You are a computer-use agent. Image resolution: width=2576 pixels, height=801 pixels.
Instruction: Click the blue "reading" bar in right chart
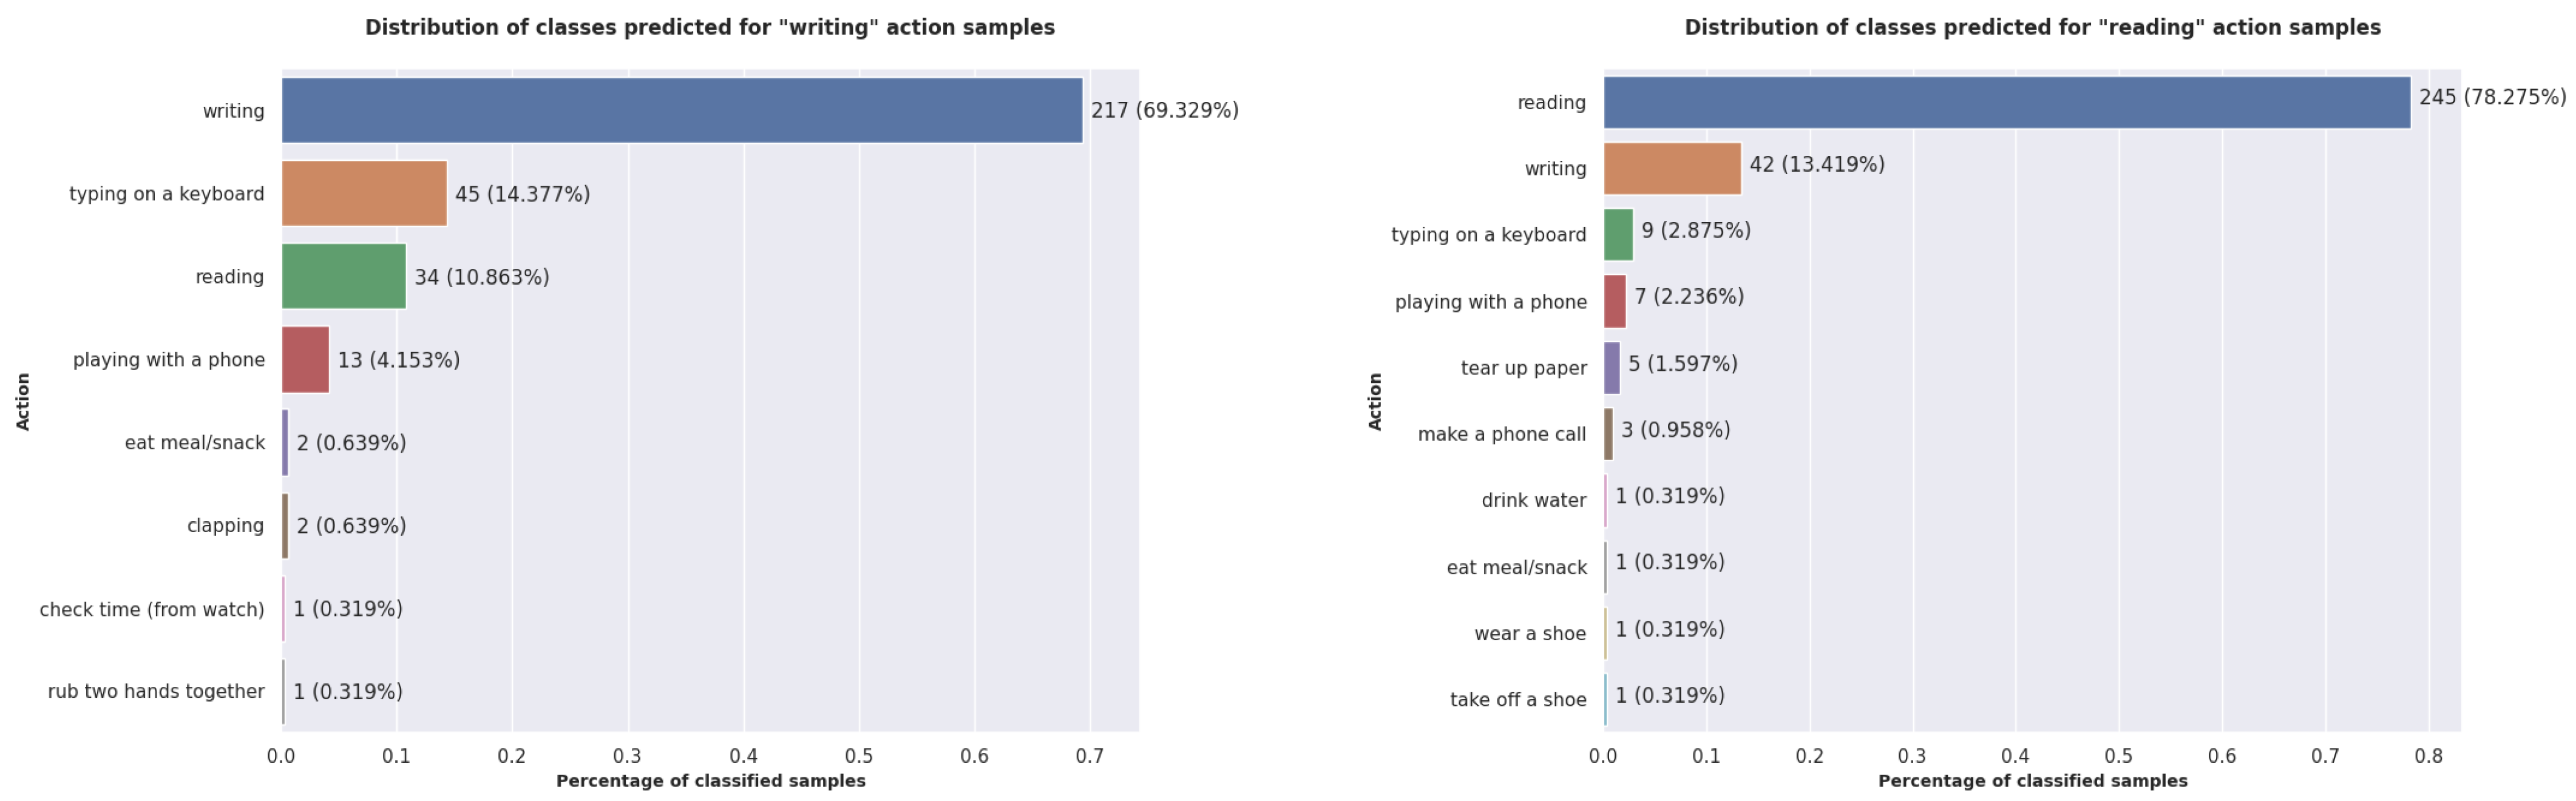pos(2006,102)
